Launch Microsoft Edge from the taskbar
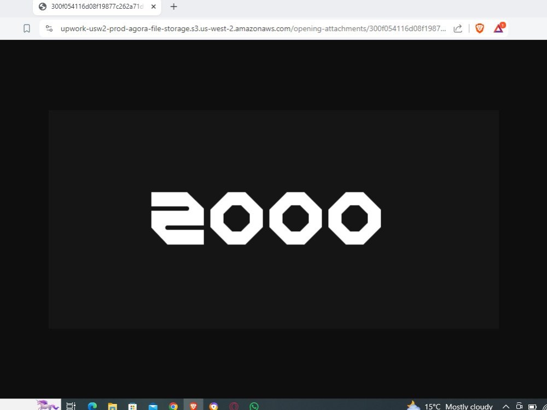The width and height of the screenshot is (547, 410). pos(92,407)
